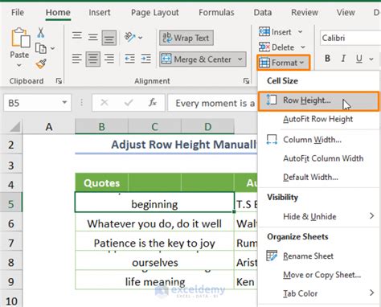Choose Rename Sheet option
381x307 pixels.
pos(308,256)
